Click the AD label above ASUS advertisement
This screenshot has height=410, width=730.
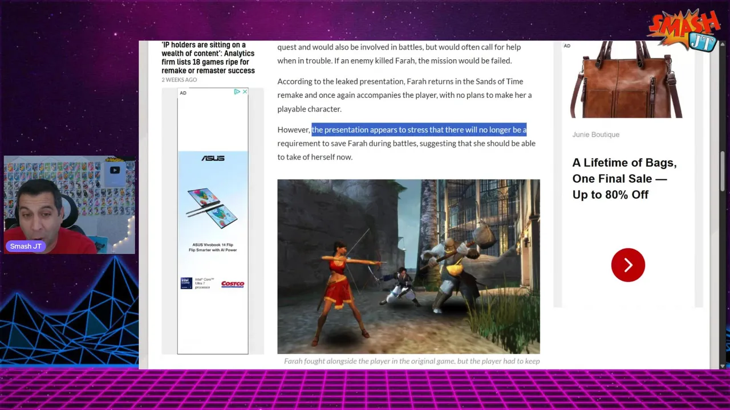pos(183,93)
